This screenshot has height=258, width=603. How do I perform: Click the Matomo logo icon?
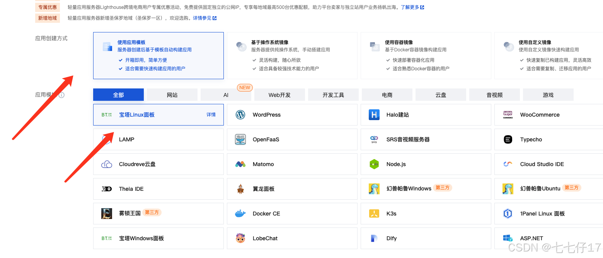tap(240, 164)
